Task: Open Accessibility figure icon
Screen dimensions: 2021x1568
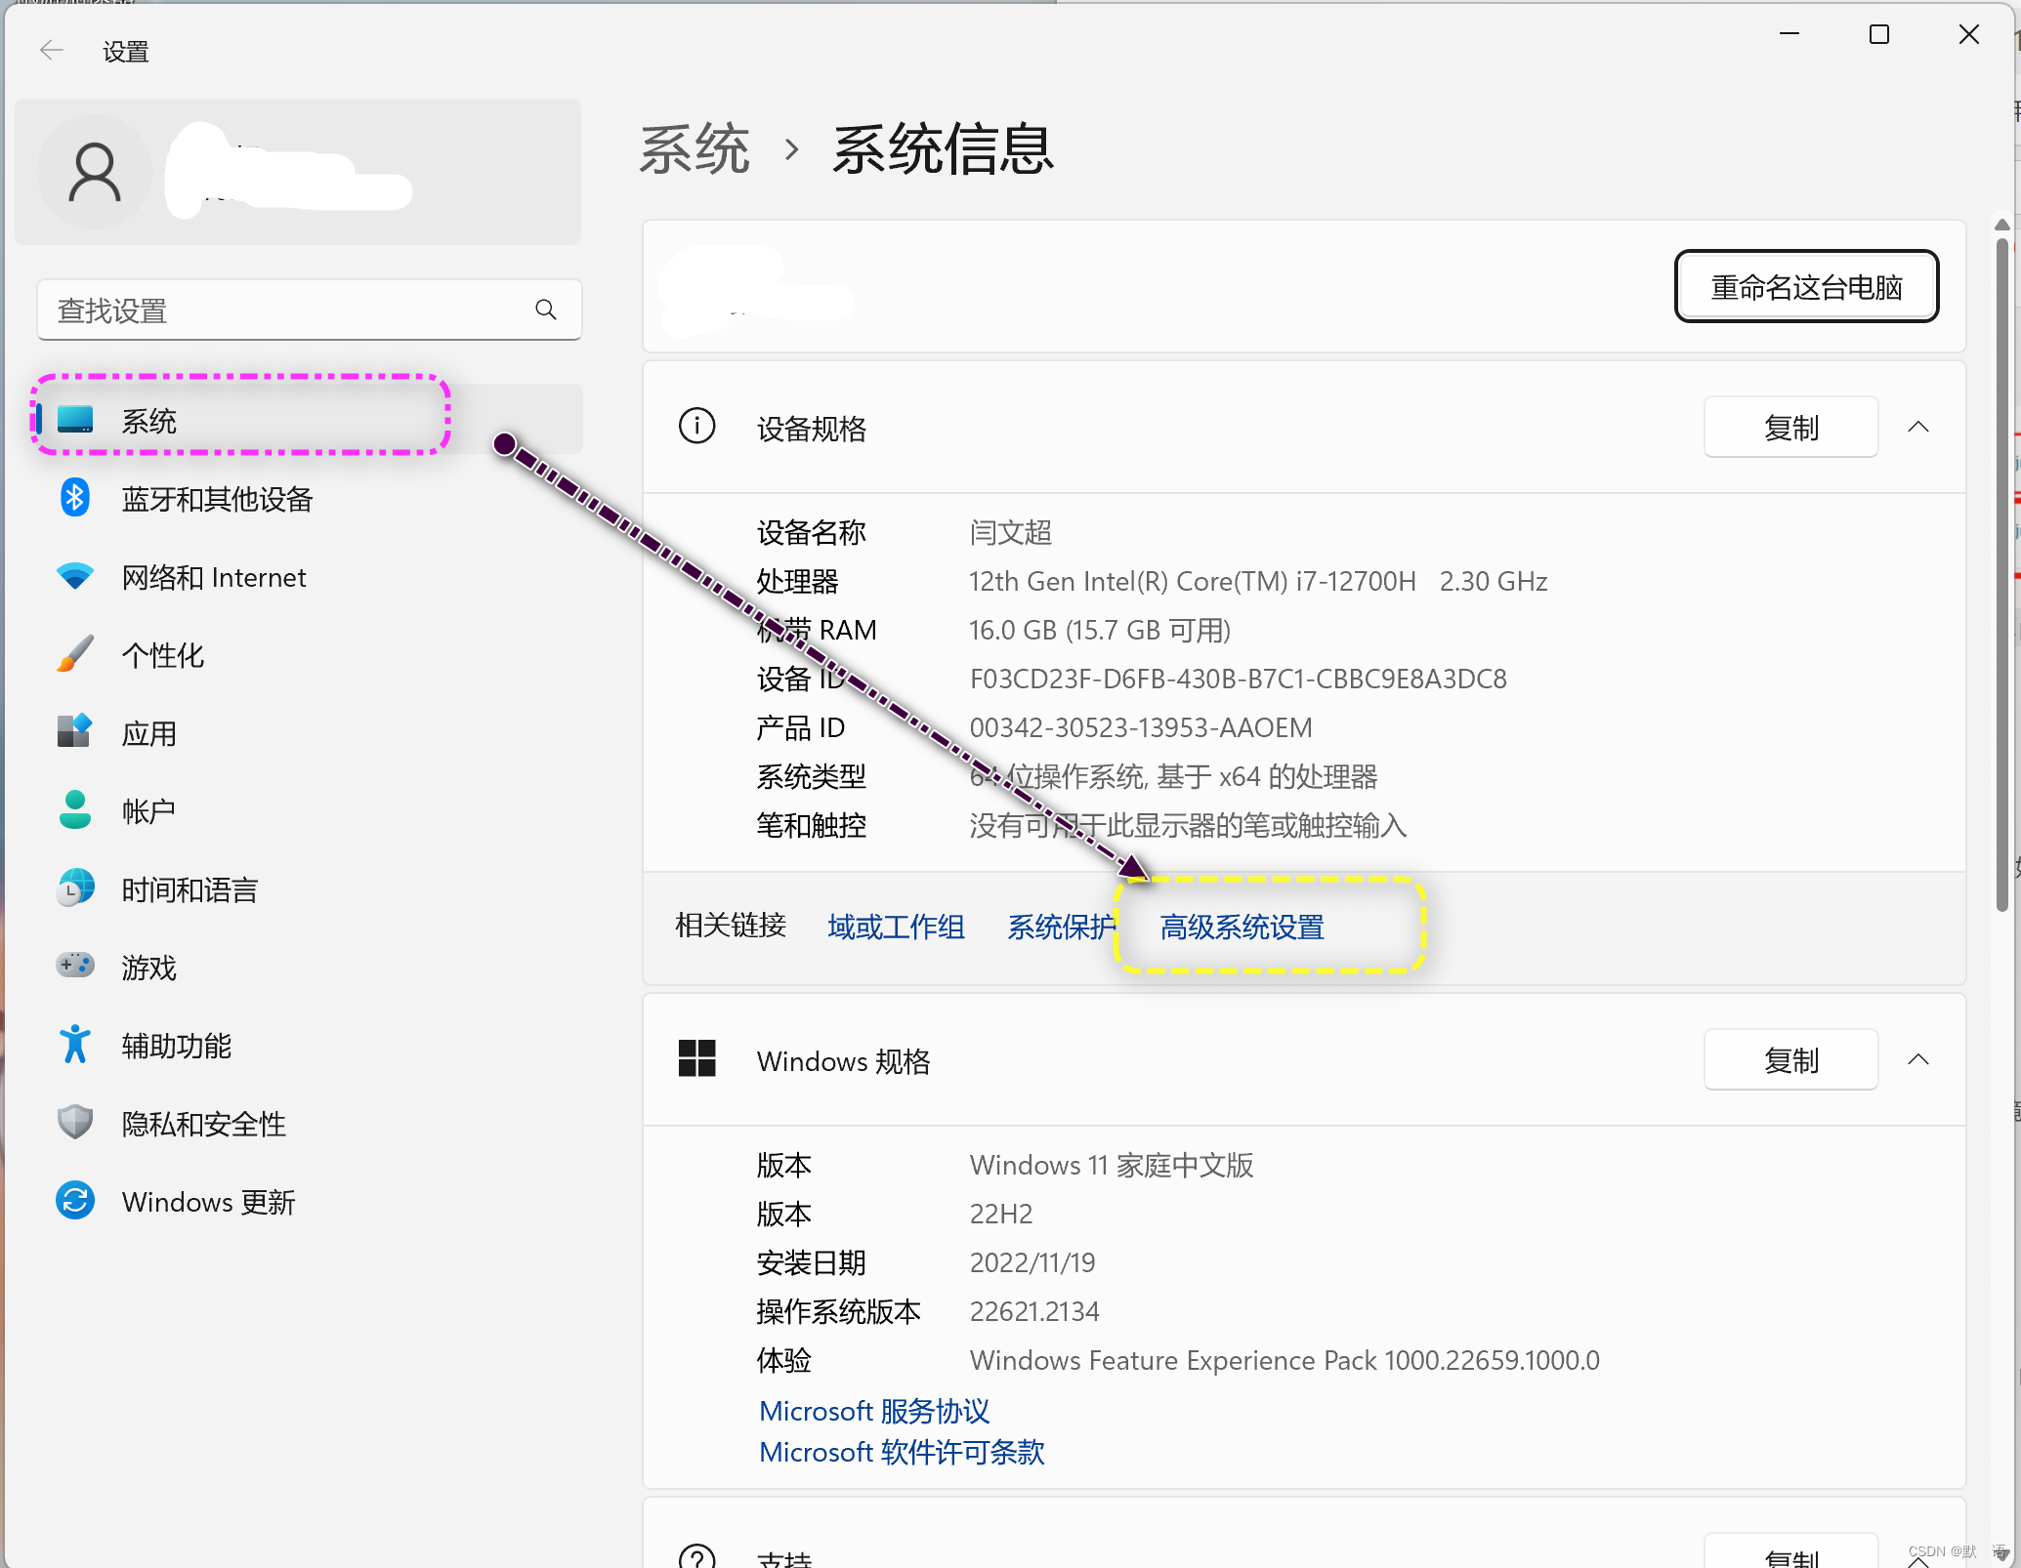Action: tap(74, 1045)
